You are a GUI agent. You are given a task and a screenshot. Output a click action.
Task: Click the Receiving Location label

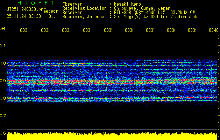[x=85, y=8]
